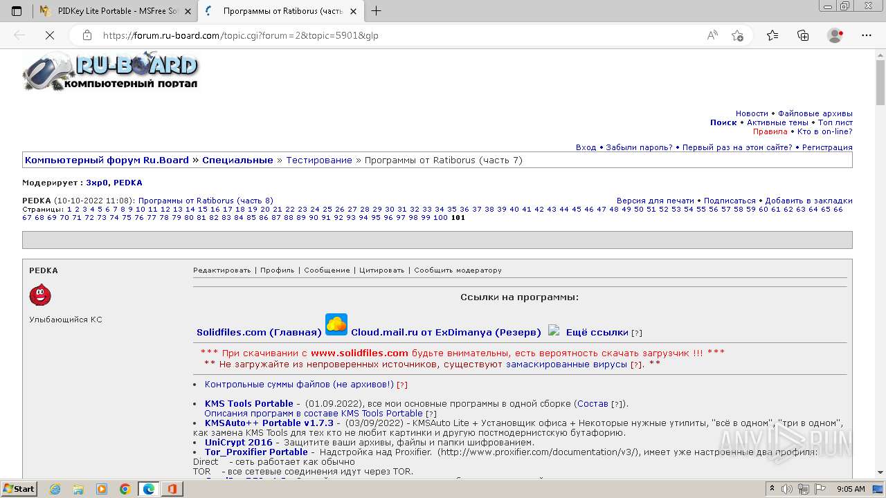Click Сообщить модератору link
The width and height of the screenshot is (886, 498).
click(458, 270)
